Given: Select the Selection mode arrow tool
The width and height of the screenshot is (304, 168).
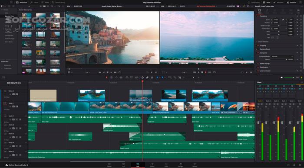Looking at the screenshot, I should pos(106,78).
